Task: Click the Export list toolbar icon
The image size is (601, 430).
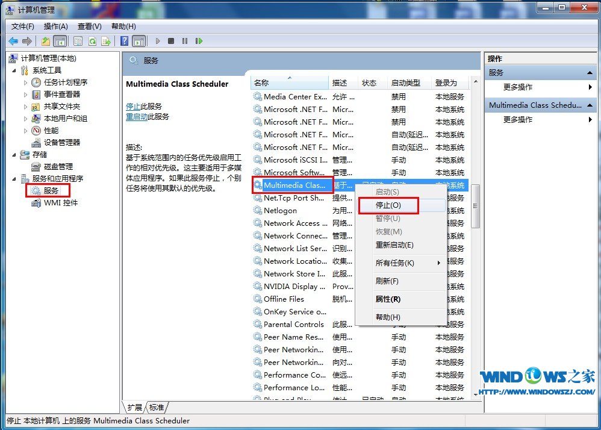Action: [106, 42]
